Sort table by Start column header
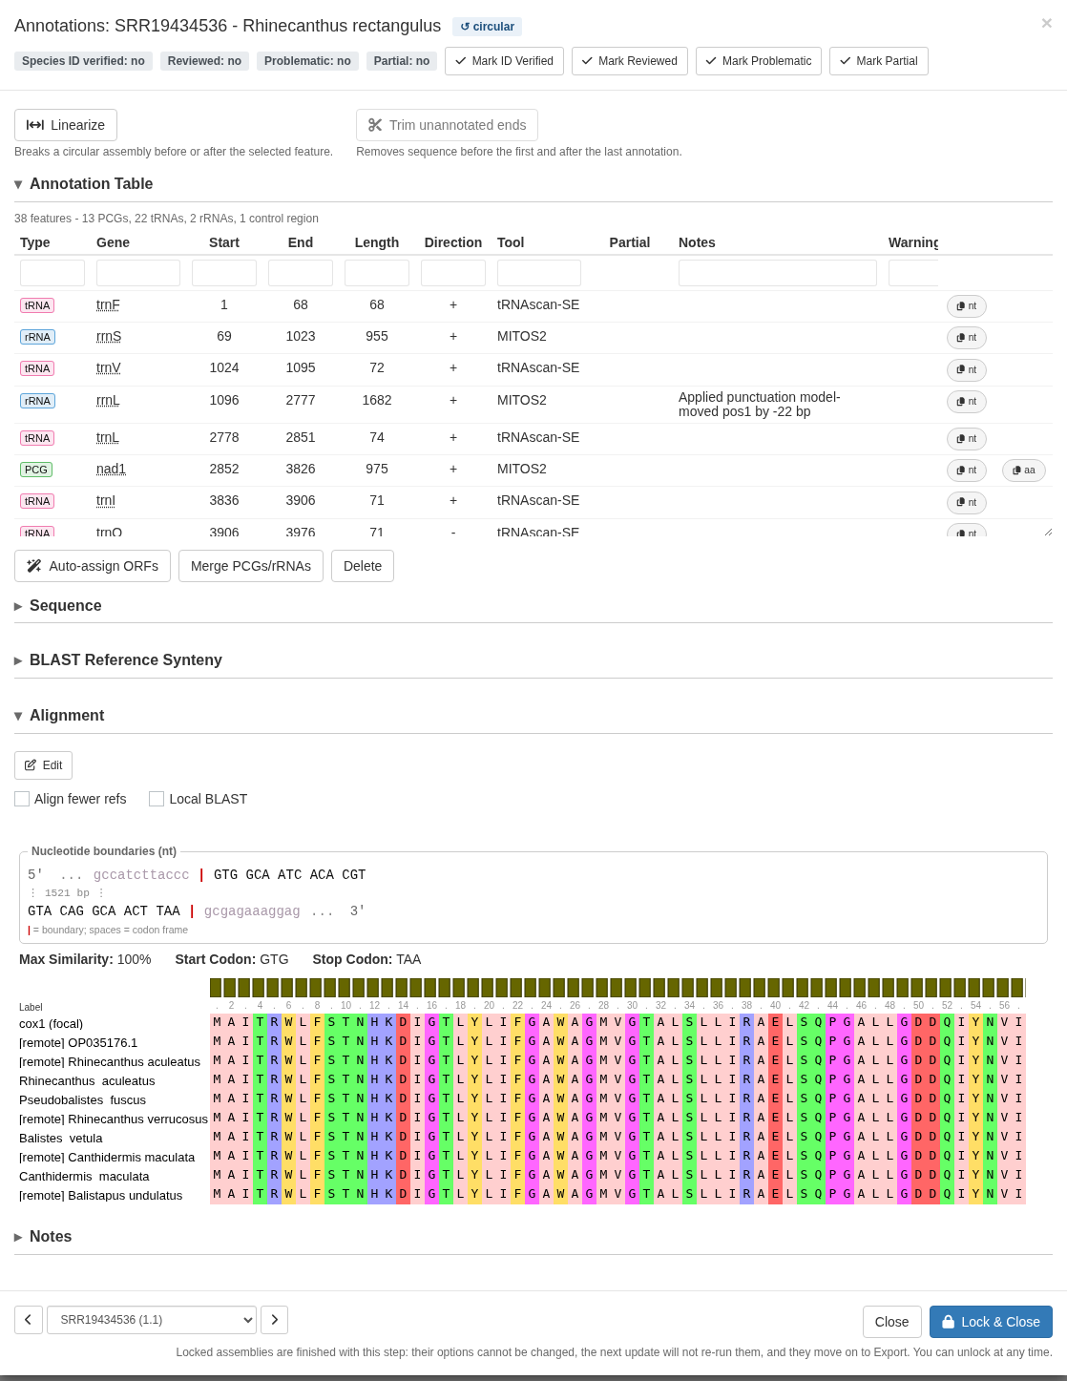Image resolution: width=1067 pixels, height=1381 pixels. [x=224, y=242]
